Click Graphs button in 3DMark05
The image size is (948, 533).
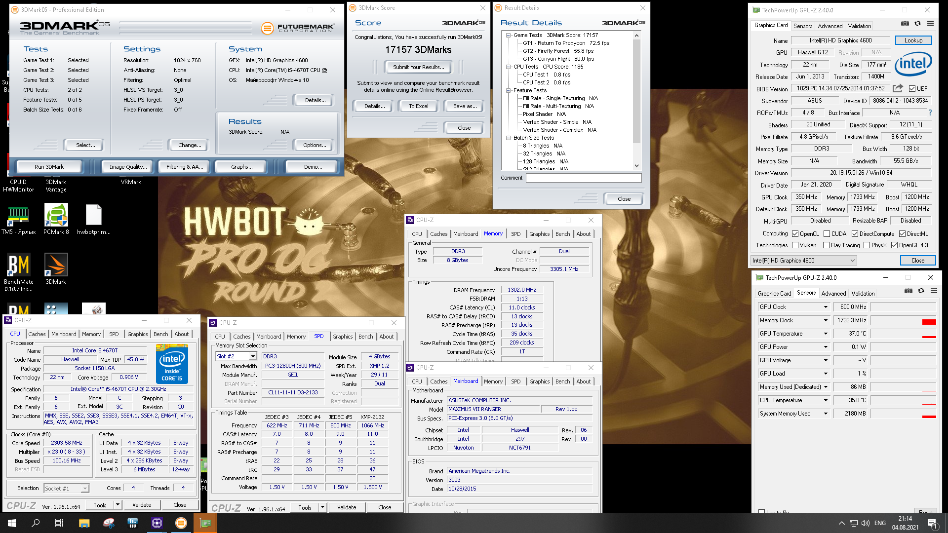tap(241, 167)
